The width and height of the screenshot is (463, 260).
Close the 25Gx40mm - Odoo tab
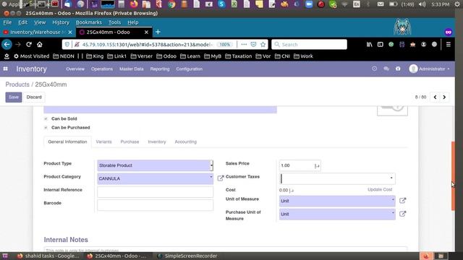[146, 32]
